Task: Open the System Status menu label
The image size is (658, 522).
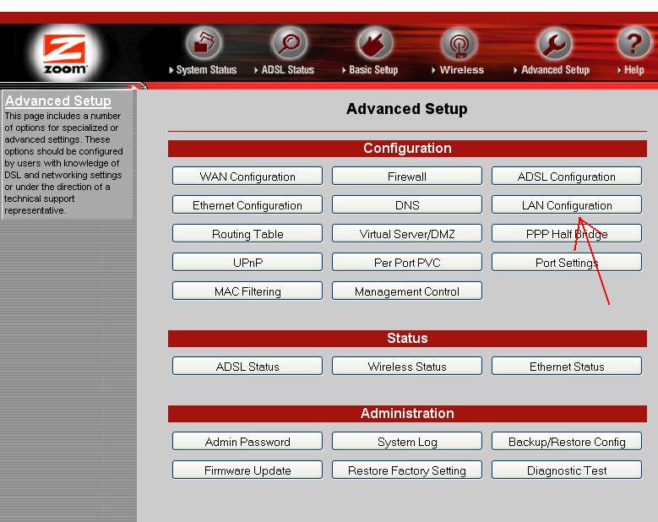Action: [203, 70]
